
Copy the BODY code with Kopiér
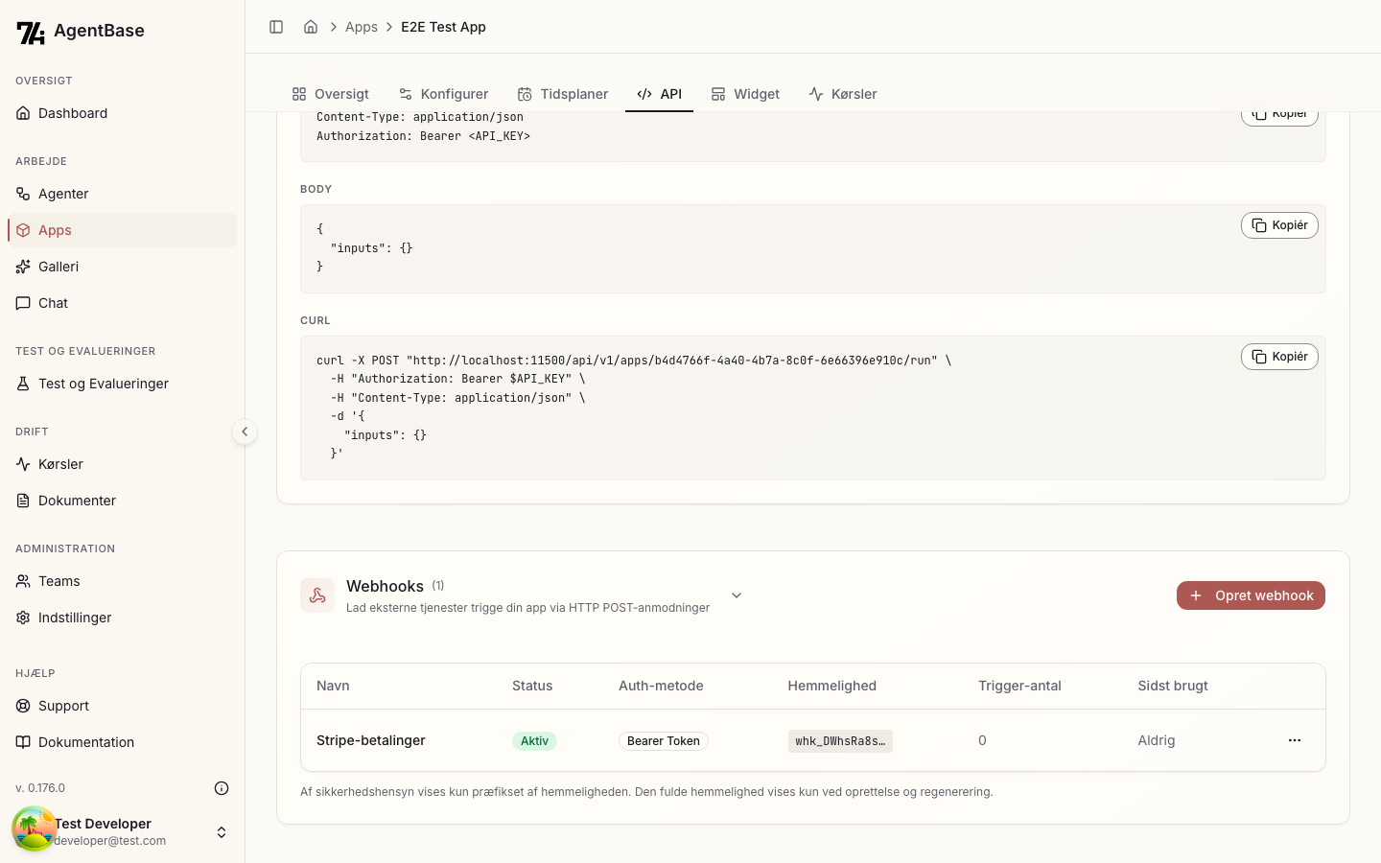[1279, 225]
